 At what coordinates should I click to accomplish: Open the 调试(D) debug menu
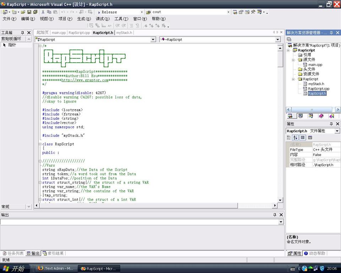pyautogui.click(x=103, y=19)
